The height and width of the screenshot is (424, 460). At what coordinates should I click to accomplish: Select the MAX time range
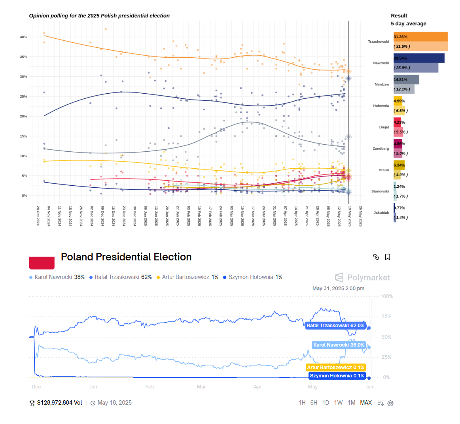(x=366, y=403)
